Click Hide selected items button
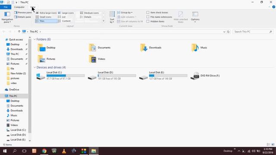 pyautogui.click(x=181, y=17)
